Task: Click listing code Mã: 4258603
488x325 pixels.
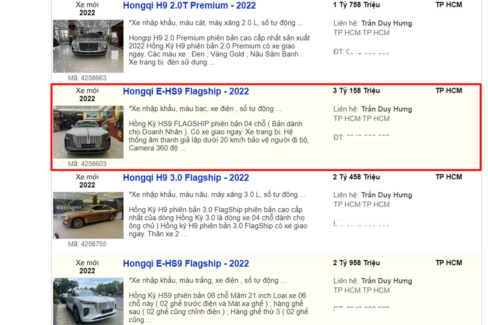Action: point(87,164)
